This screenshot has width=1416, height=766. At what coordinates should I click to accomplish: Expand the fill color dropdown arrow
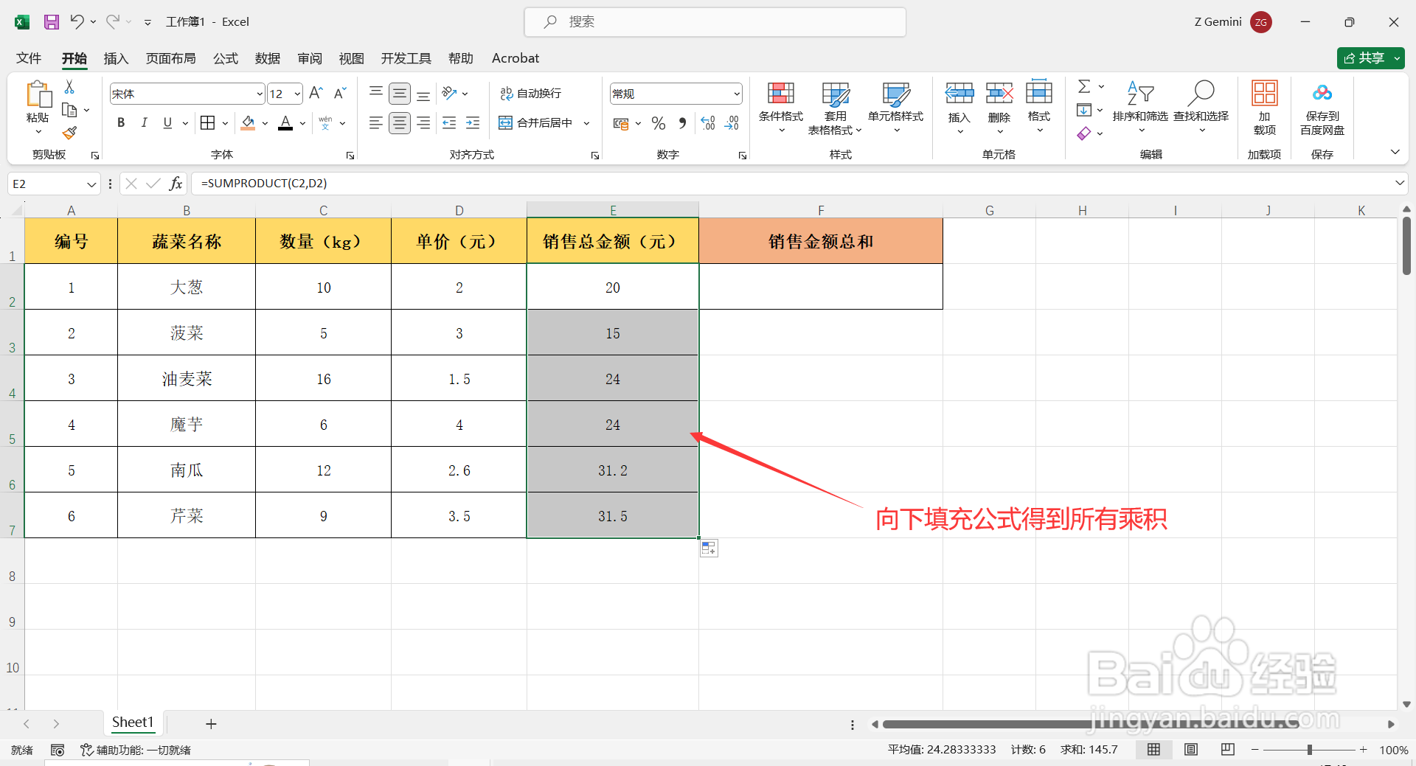(x=264, y=123)
